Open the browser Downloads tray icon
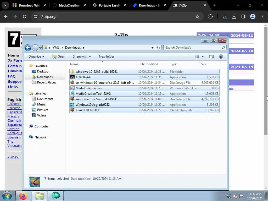This screenshot has height=201, width=268. coord(234,16)
